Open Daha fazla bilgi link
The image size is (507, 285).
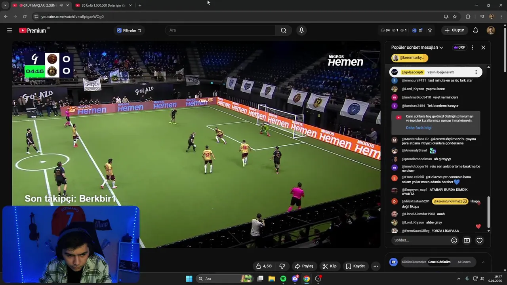[x=419, y=128]
